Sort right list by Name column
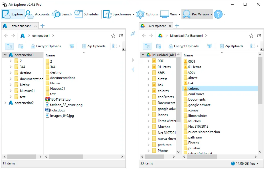Screen dimensions: 265x169 (x=188, y=55)
